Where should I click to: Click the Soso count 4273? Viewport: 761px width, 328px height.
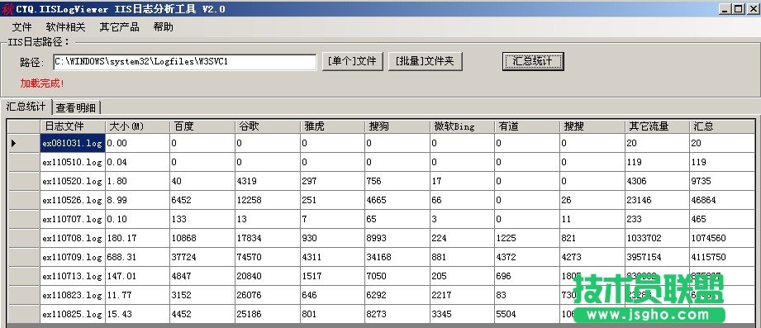pos(592,257)
